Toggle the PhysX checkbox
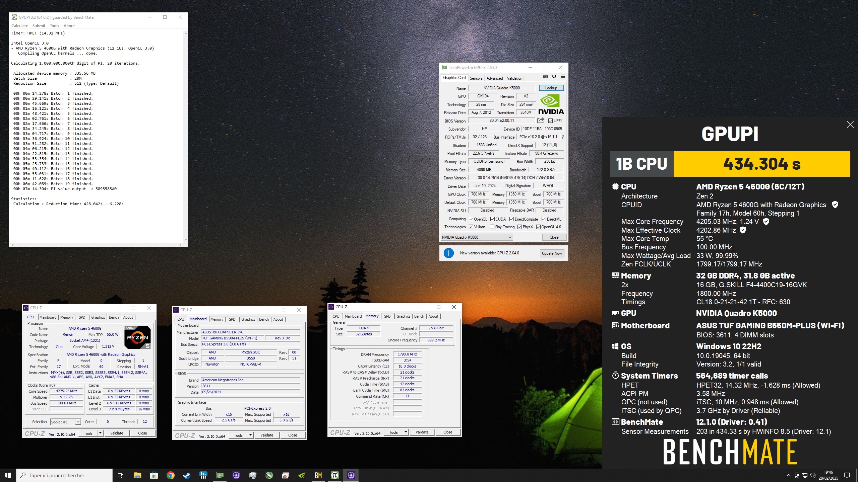This screenshot has height=482, width=858. tap(519, 227)
